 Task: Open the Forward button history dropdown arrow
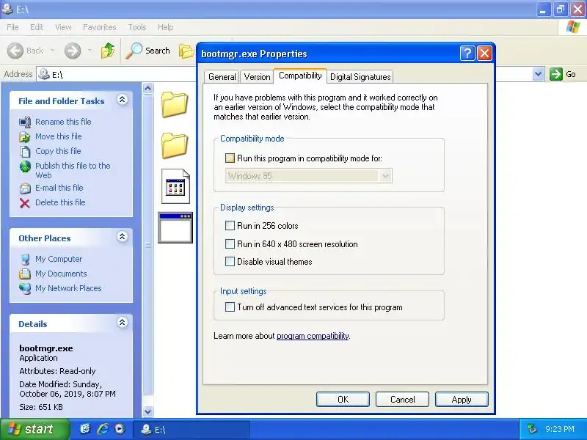[90, 51]
